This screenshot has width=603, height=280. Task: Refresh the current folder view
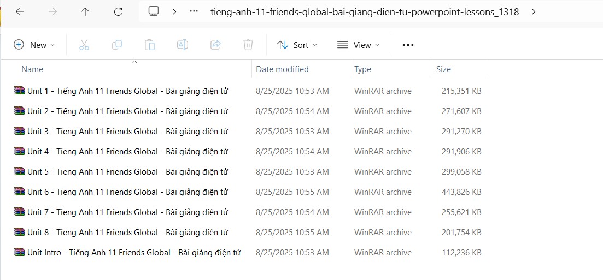[119, 12]
